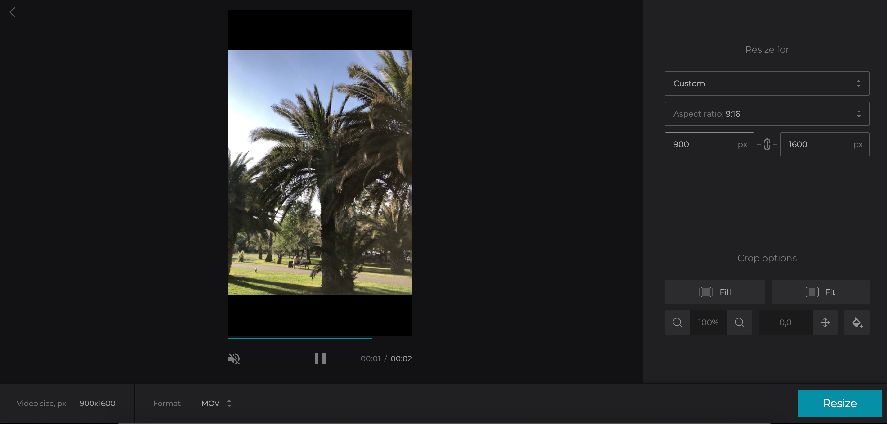This screenshot has width=887, height=424.
Task: Expand the Aspect ratio 9:16 dropdown
Action: point(767,114)
